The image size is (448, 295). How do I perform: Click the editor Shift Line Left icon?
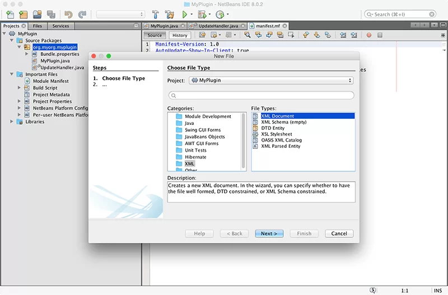pos(343,35)
